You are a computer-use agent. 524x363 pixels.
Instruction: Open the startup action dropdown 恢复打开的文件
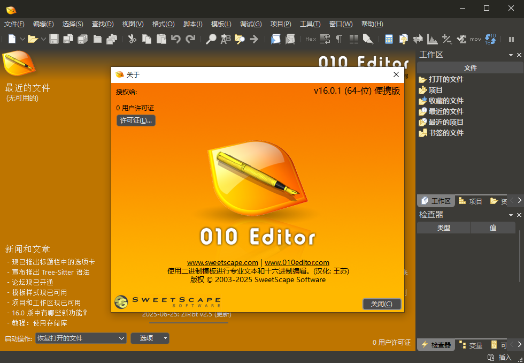[80, 338]
